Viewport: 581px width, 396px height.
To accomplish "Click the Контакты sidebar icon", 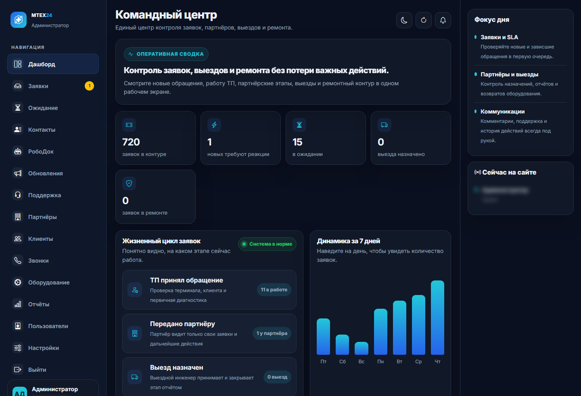I will point(18,129).
